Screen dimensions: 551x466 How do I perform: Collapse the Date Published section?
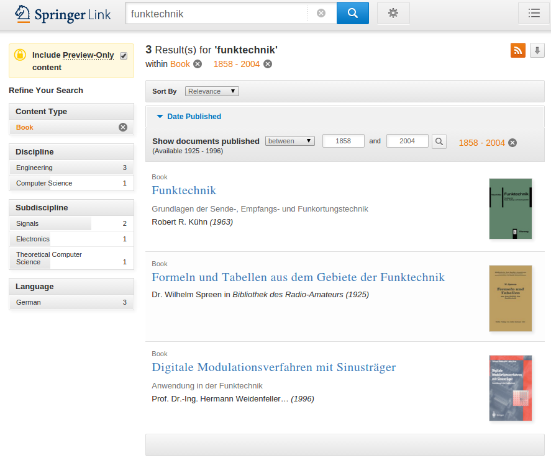click(x=189, y=117)
